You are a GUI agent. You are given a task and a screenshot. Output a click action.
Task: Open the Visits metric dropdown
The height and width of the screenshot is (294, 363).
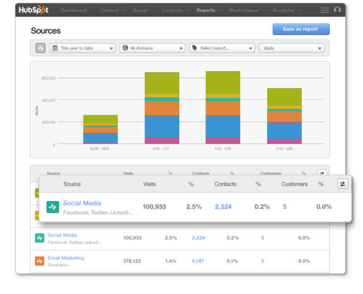pos(291,48)
